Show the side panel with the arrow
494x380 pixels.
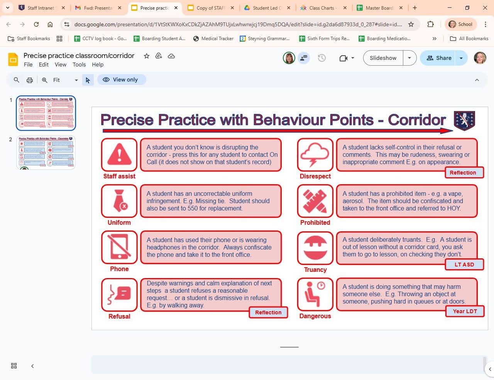490,368
